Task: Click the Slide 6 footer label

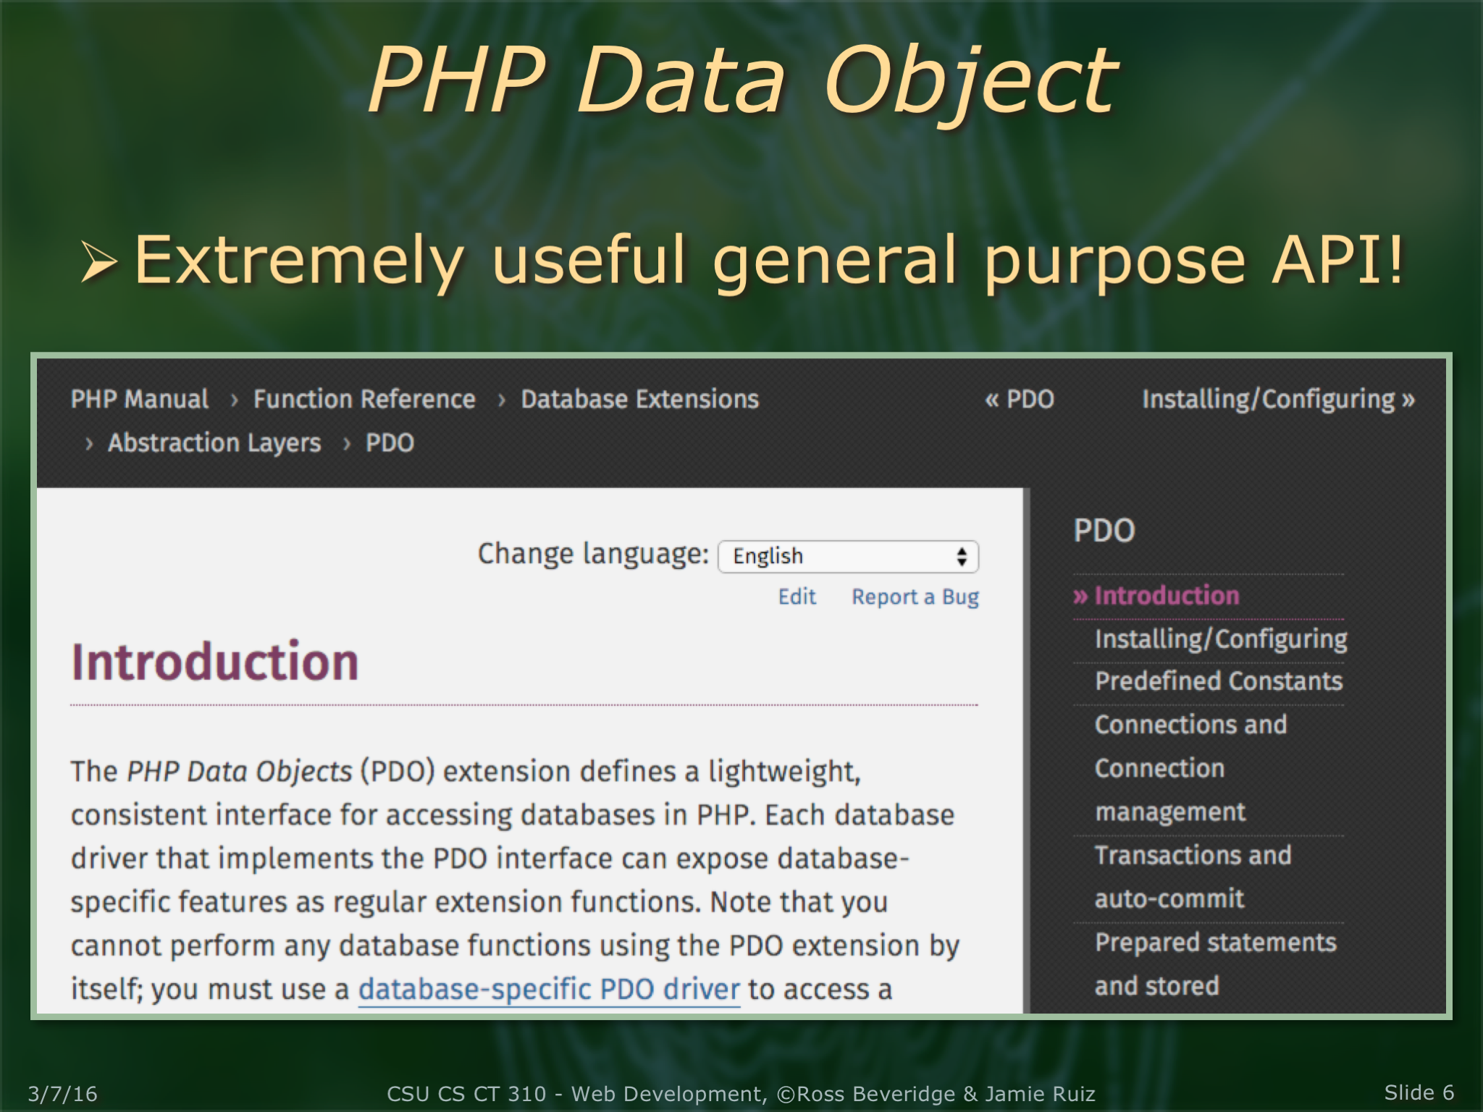Action: (1419, 1092)
